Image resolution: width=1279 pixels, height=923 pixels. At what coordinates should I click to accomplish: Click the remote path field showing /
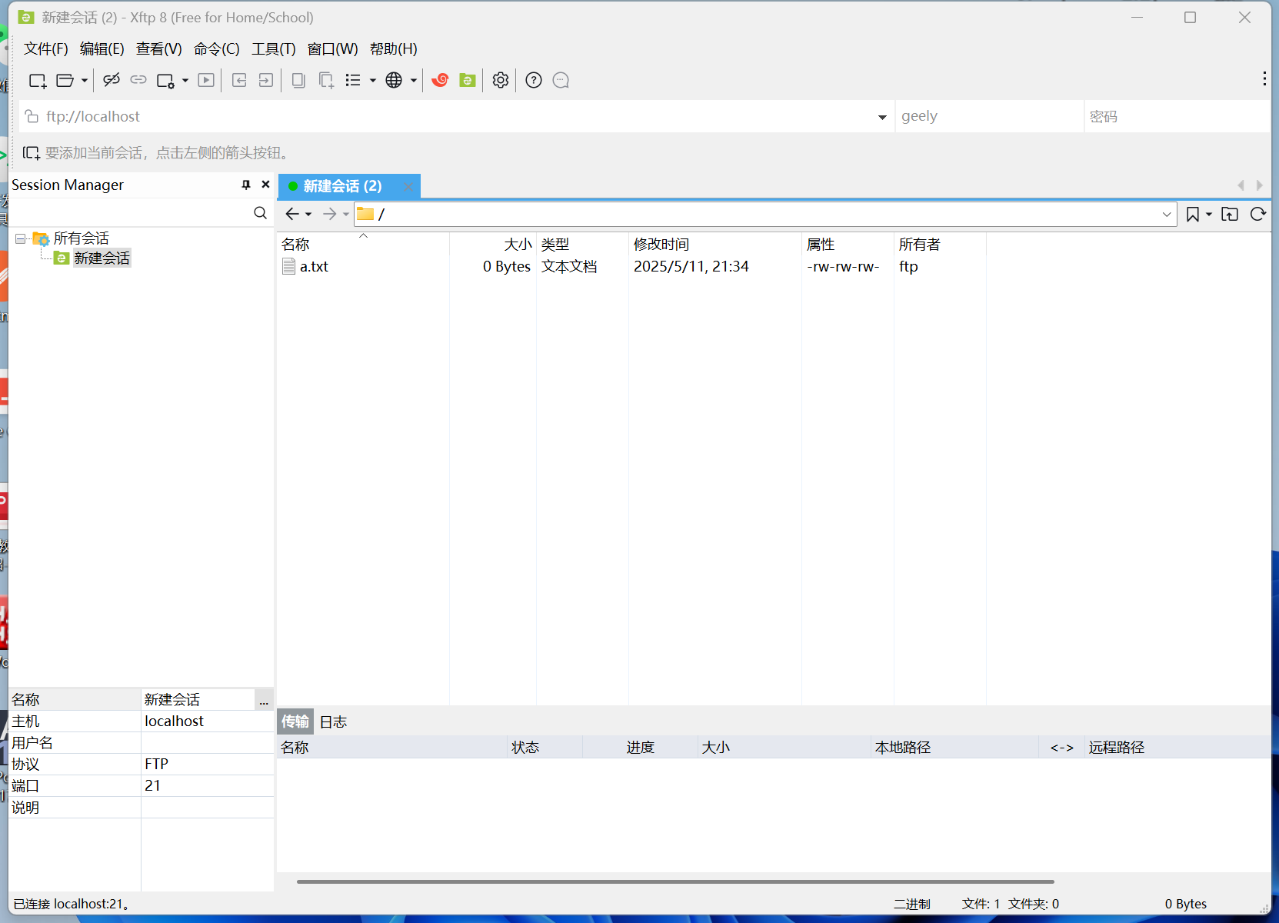point(758,214)
